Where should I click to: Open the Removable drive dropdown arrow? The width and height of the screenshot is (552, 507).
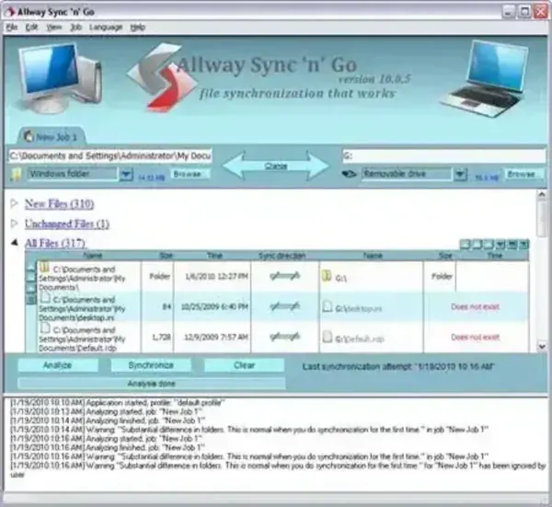coord(459,174)
